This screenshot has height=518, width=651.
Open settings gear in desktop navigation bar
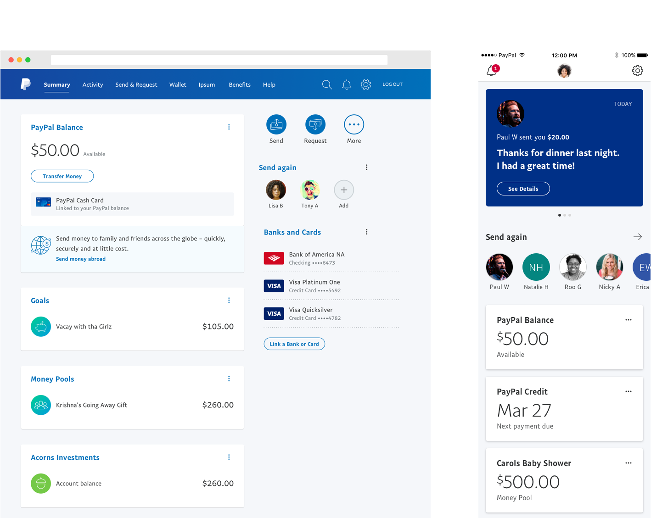[366, 85]
